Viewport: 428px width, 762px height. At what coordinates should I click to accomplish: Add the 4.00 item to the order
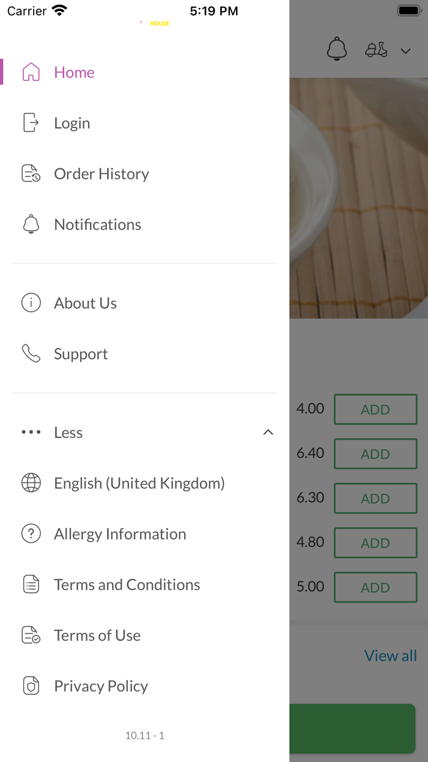point(375,409)
